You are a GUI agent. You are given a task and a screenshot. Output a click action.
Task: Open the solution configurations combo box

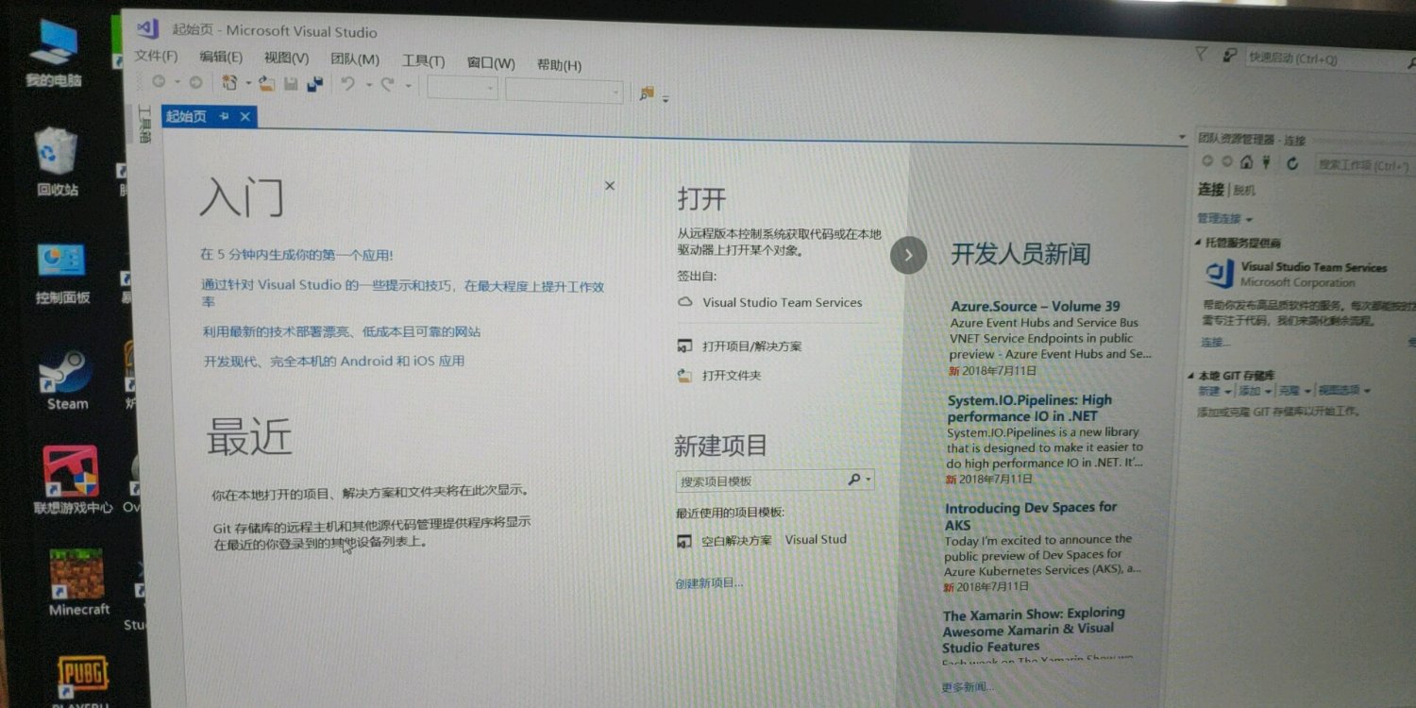pos(463,89)
